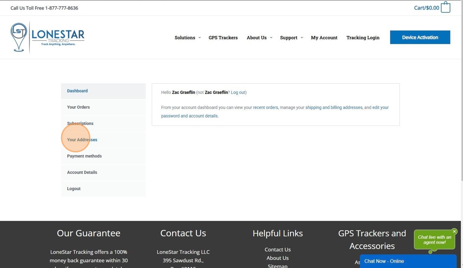This screenshot has height=268, width=463.
Task: Open Your Addresses in sidebar
Action: [x=103, y=140]
